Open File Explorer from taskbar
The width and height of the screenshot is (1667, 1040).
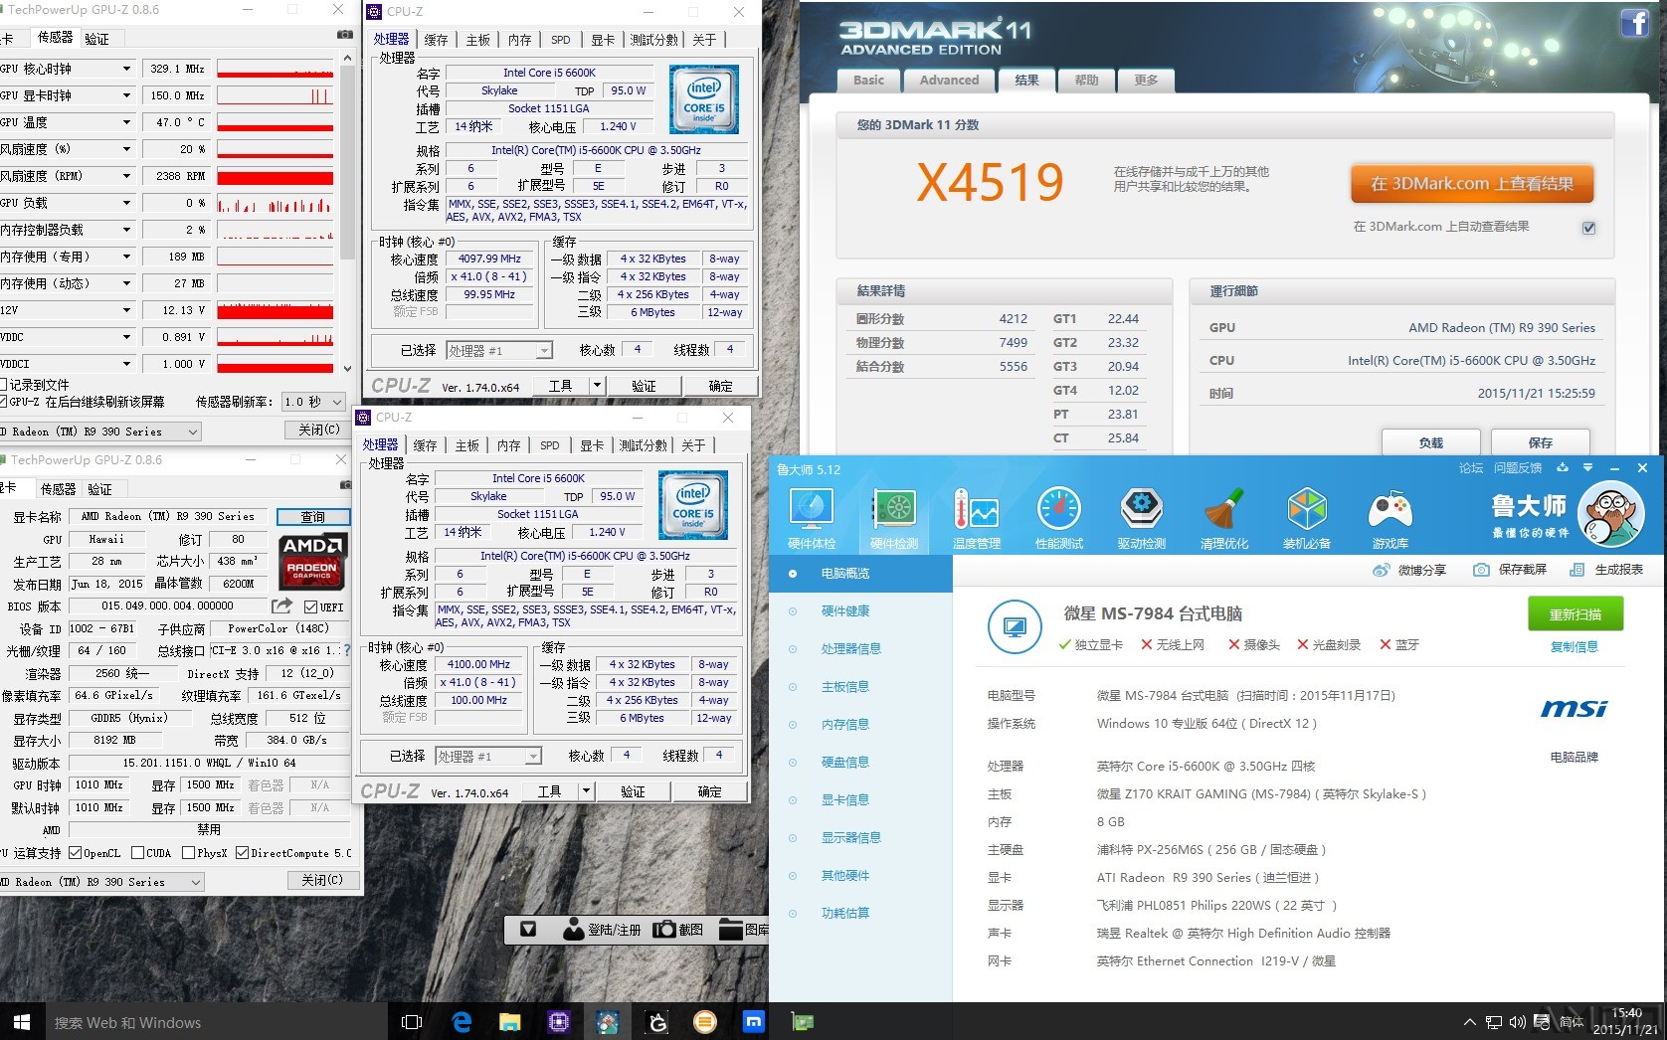pos(509,1021)
